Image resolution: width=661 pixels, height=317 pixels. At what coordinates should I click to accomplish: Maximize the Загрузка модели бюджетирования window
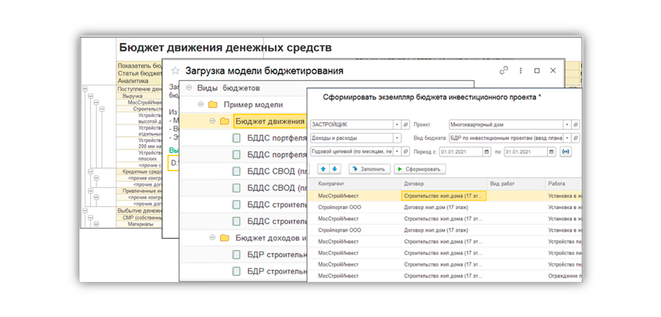click(537, 71)
